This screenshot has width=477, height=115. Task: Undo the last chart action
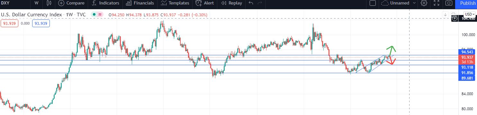[251, 3]
